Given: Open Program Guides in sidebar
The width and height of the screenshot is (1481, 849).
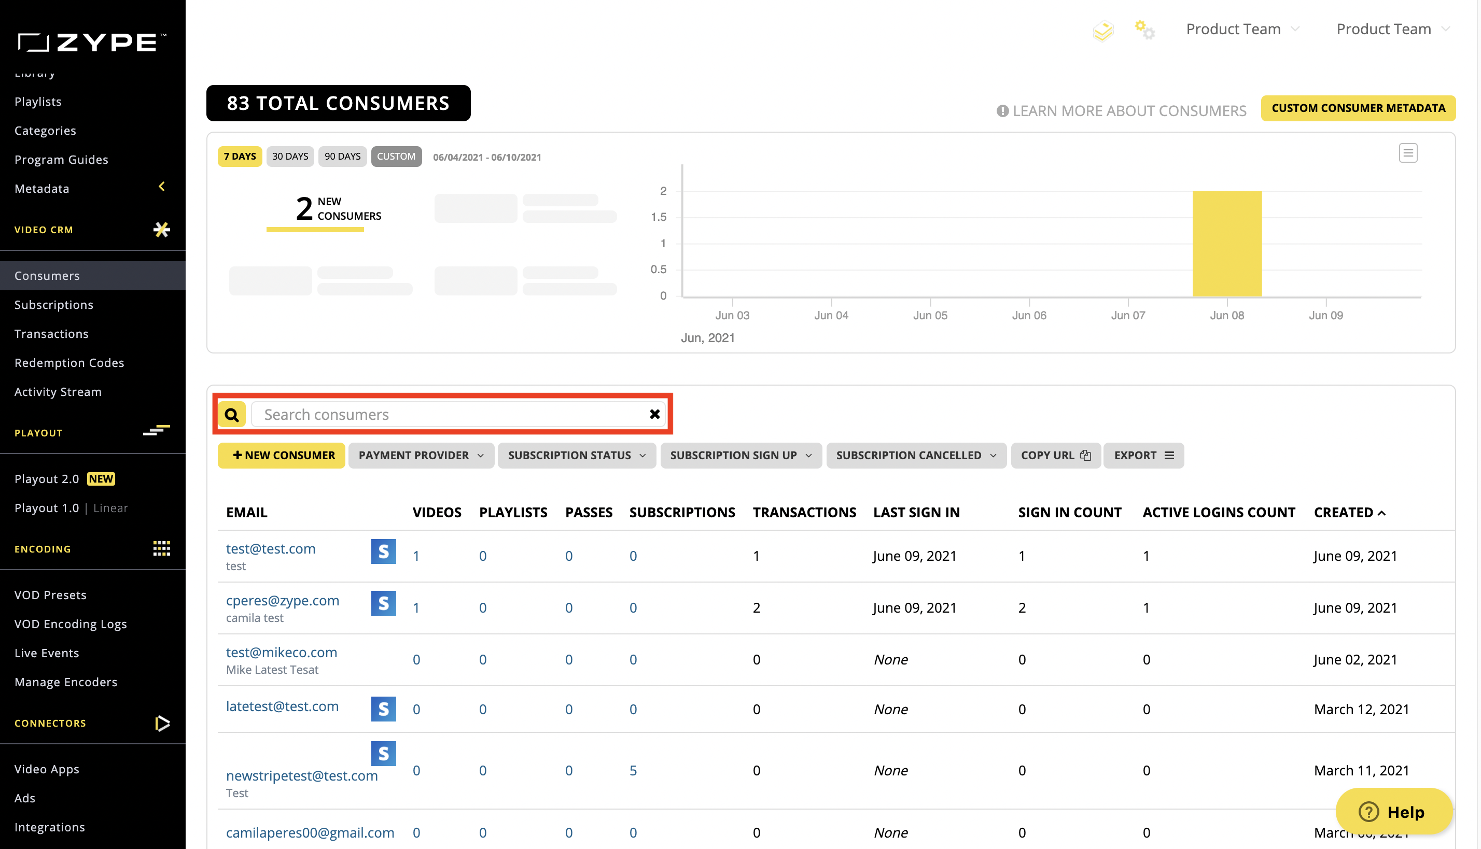Looking at the screenshot, I should click(61, 159).
